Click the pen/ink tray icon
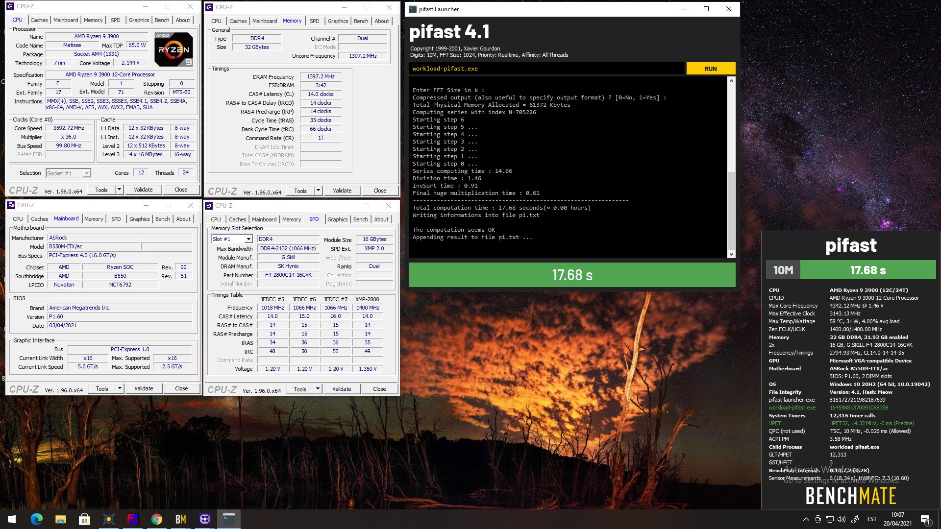This screenshot has height=529, width=941. [x=855, y=519]
